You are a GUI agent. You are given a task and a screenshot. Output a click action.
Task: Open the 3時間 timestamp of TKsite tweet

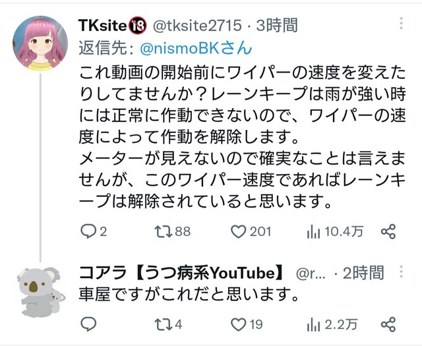point(277,25)
